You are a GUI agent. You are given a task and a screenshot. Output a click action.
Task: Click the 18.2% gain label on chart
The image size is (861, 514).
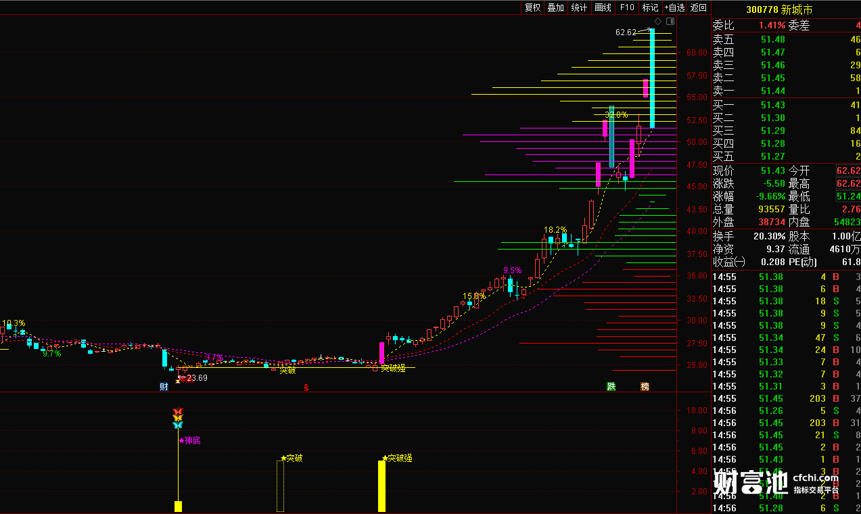coord(555,230)
